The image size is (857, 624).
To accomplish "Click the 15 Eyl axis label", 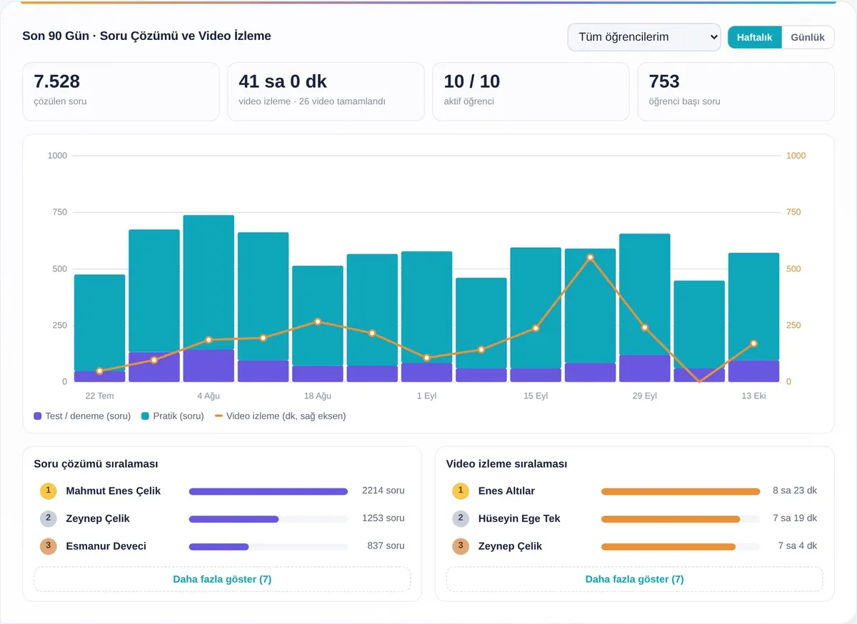I will 536,396.
